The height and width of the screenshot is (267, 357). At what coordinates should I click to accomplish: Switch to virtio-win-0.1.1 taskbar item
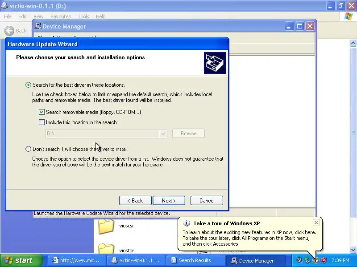pos(136,260)
